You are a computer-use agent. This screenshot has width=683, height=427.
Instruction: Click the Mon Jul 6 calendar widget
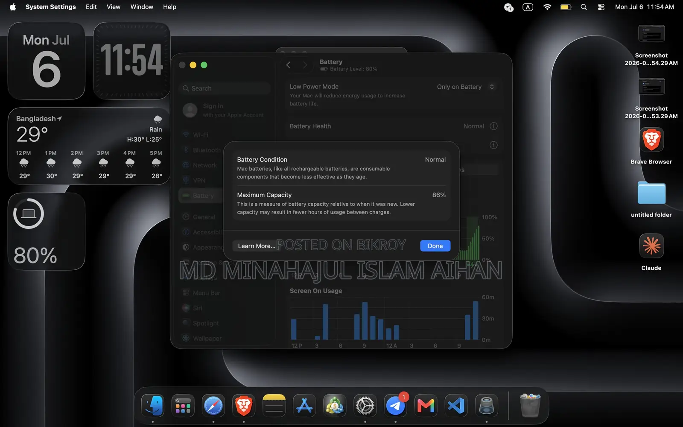tap(47, 61)
